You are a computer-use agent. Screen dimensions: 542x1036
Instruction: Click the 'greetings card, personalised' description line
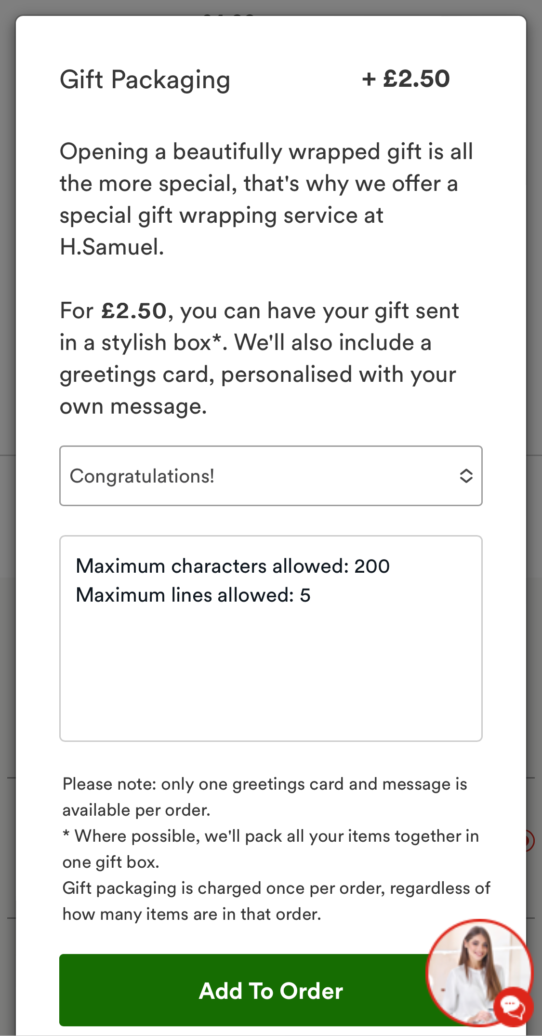(258, 375)
